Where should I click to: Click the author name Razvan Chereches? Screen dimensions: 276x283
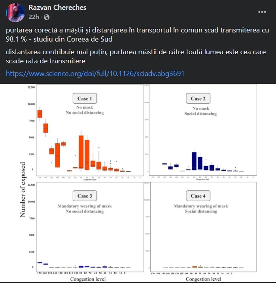[x=58, y=8]
